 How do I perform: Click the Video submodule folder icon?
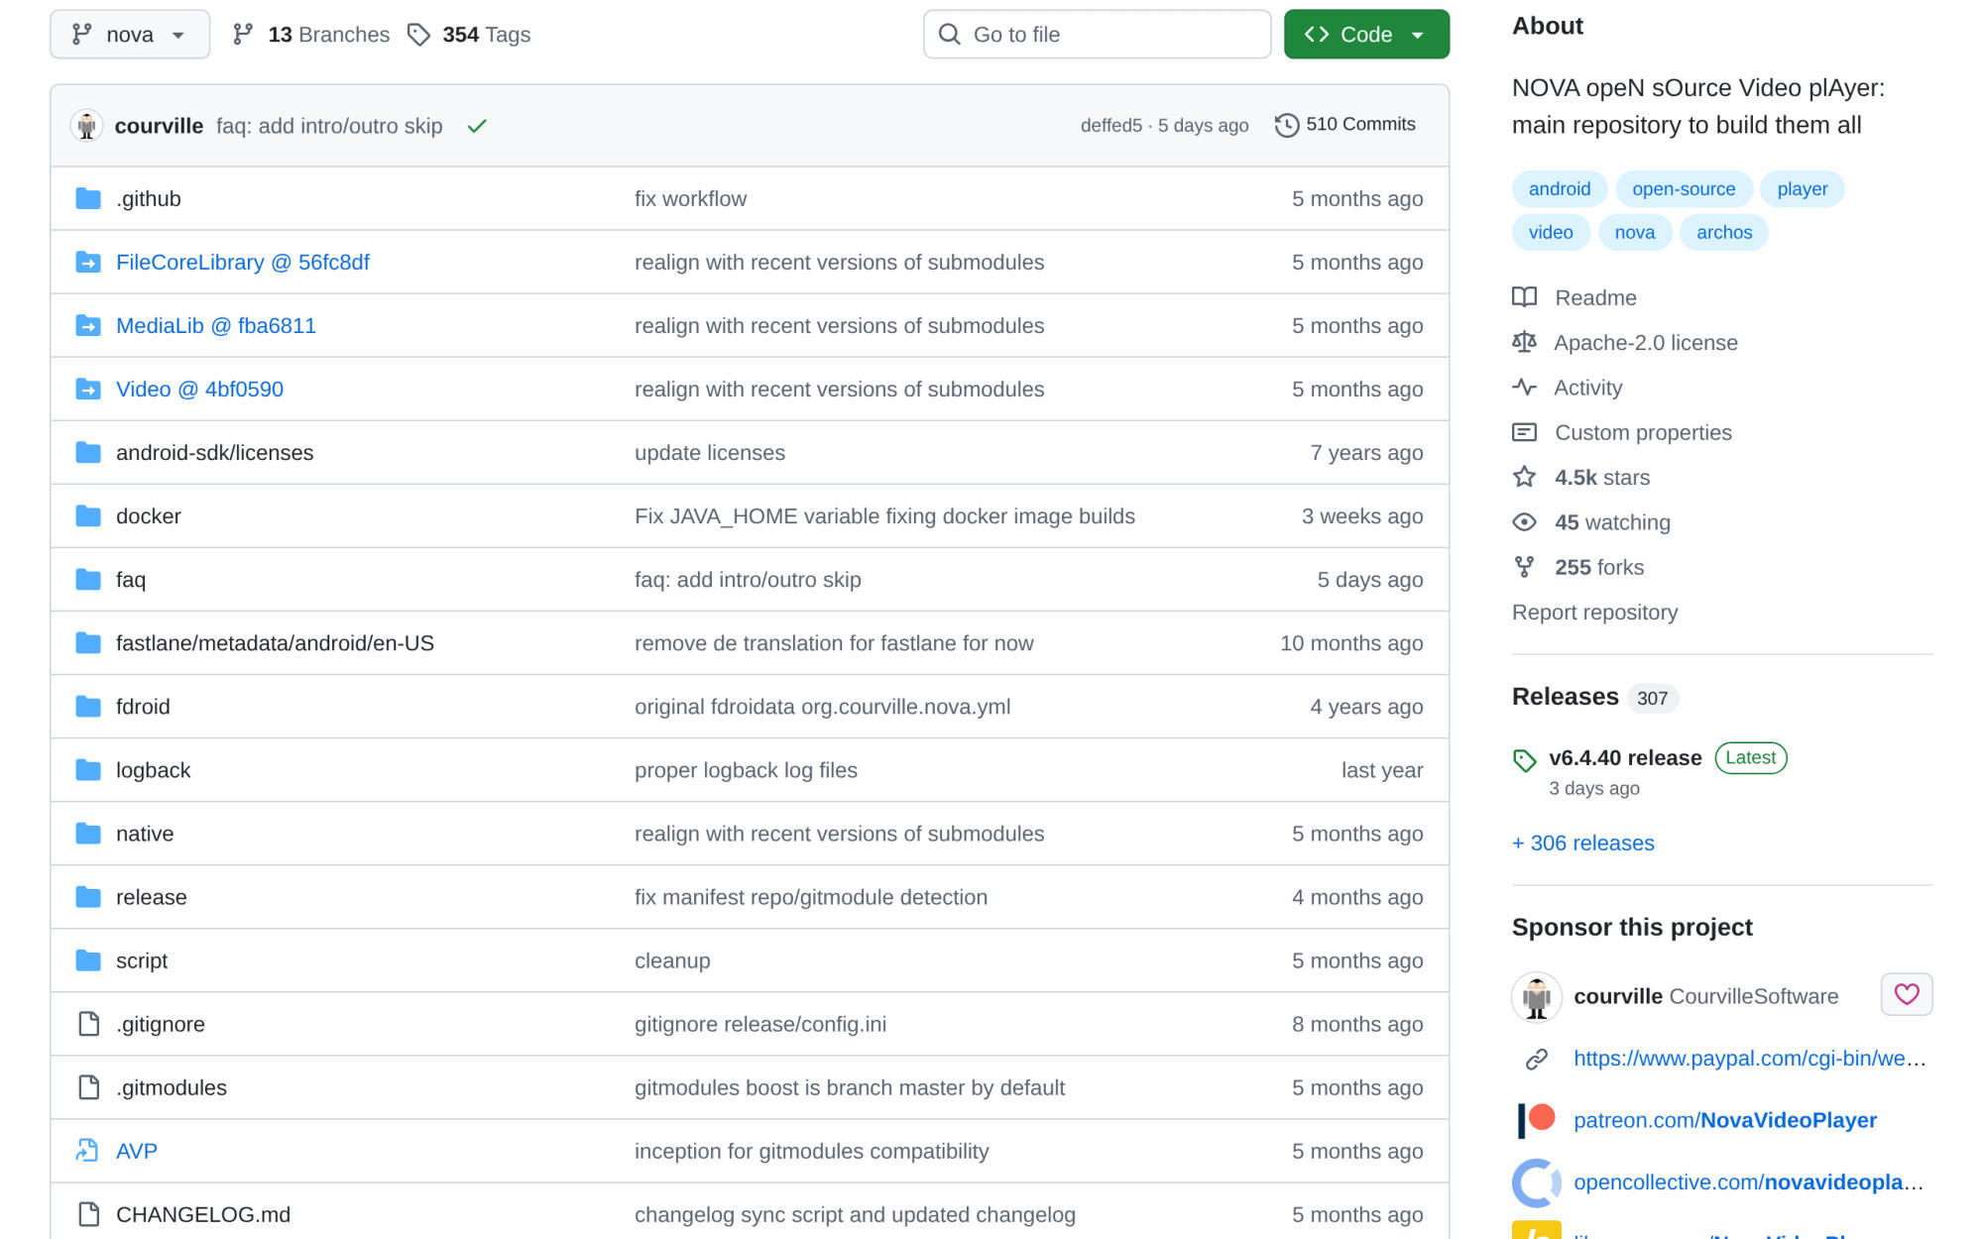click(x=88, y=390)
